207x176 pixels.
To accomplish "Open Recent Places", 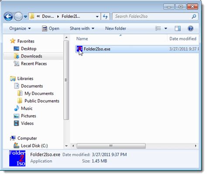I will tap(34, 64).
